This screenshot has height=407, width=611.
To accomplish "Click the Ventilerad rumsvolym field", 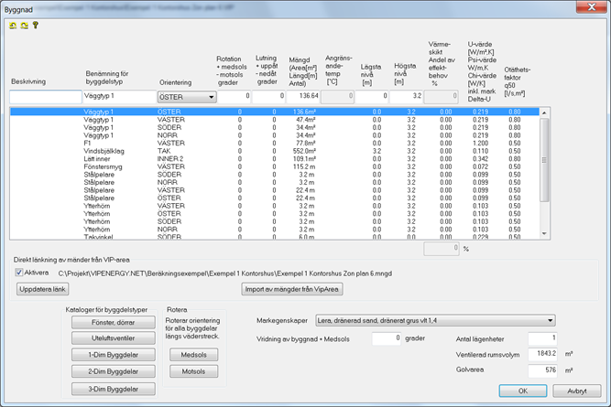I will [x=543, y=355].
